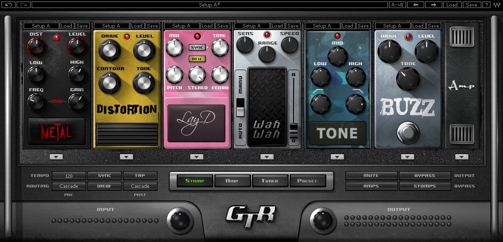Screen dimensions: 503x242
Task: Click the Buzz pedal DRIVE knob
Action: tap(389, 51)
